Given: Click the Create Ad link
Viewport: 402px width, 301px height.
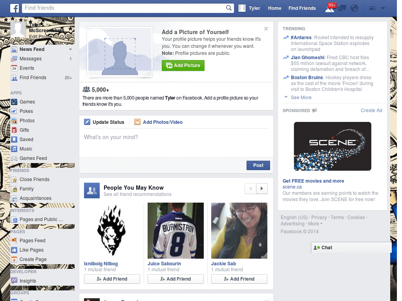Looking at the screenshot, I should click(371, 111).
